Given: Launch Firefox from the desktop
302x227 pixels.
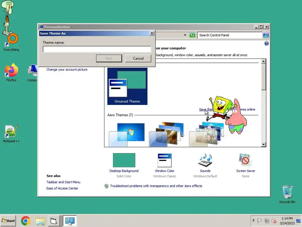Looking at the screenshot, I should pyautogui.click(x=11, y=73).
